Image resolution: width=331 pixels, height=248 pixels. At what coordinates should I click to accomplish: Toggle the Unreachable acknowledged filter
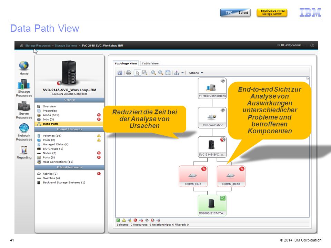coord(158,220)
